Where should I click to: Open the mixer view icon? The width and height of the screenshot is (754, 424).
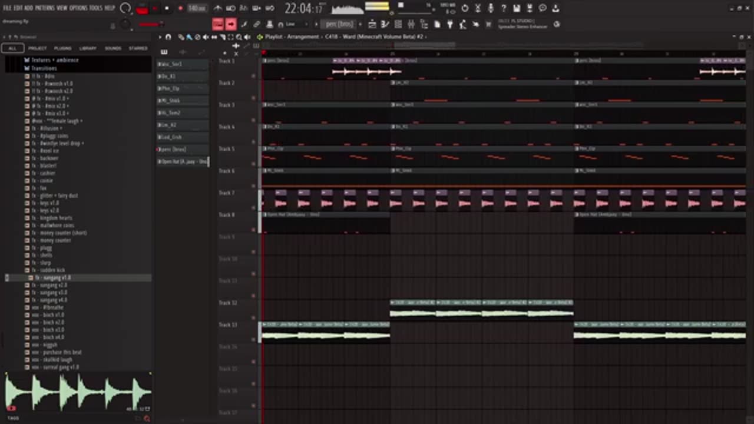(411, 24)
